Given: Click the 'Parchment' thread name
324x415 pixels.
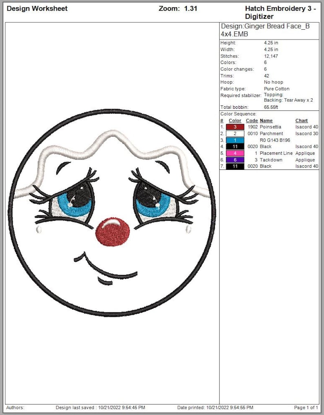Looking at the screenshot, I should pos(271,134).
